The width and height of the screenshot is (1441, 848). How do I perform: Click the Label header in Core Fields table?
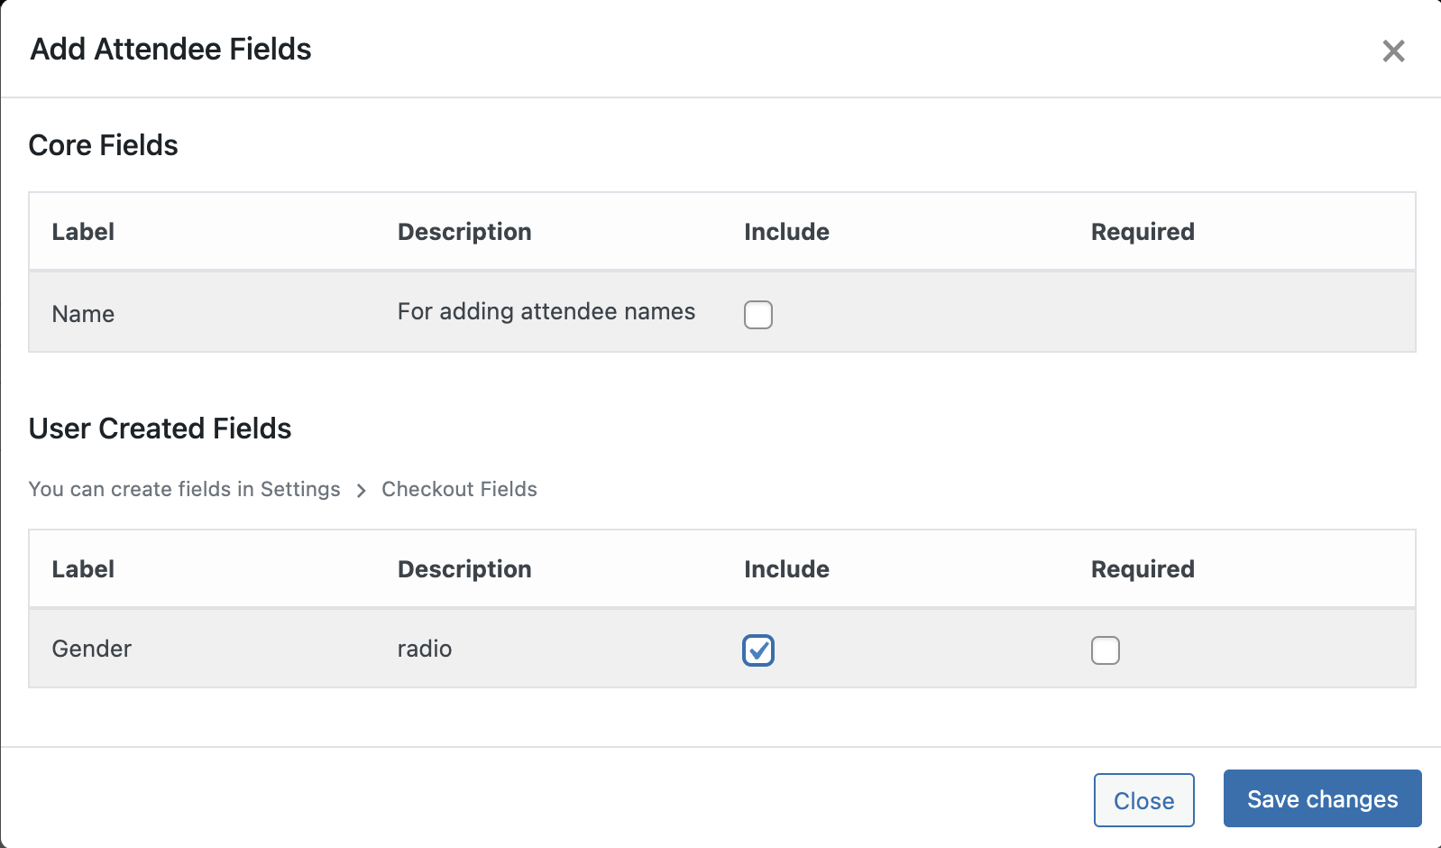tap(83, 232)
